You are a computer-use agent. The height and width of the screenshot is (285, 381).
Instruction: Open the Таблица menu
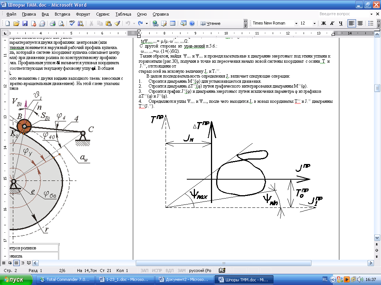point(123,14)
